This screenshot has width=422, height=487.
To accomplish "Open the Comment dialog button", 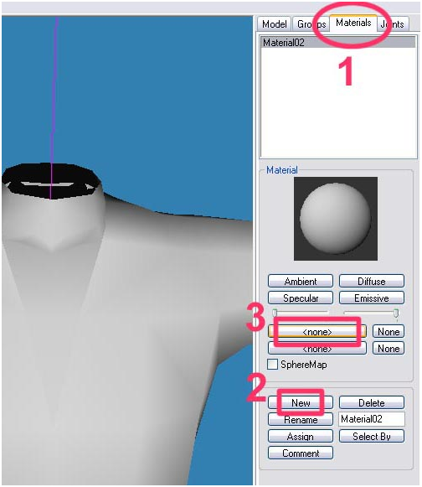I will 301,453.
